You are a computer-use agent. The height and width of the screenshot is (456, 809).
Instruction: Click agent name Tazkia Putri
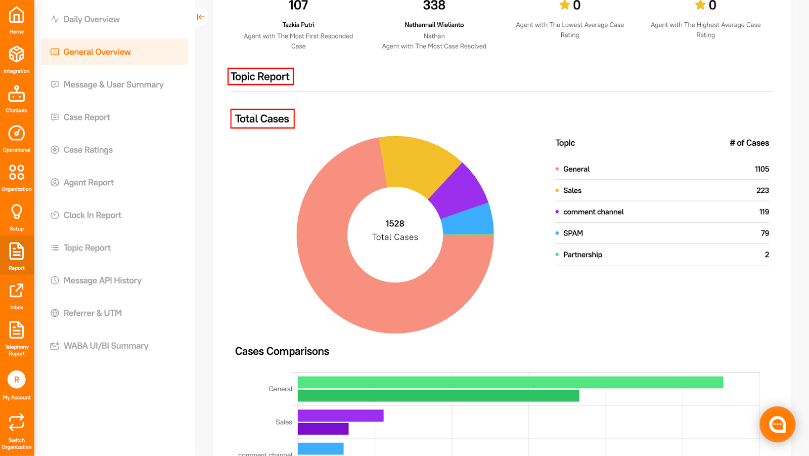[x=298, y=25]
